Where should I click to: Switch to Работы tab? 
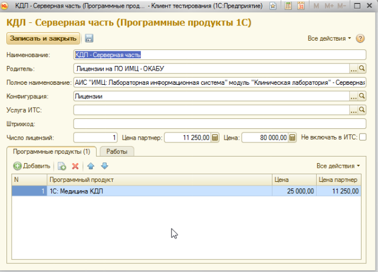click(117, 152)
